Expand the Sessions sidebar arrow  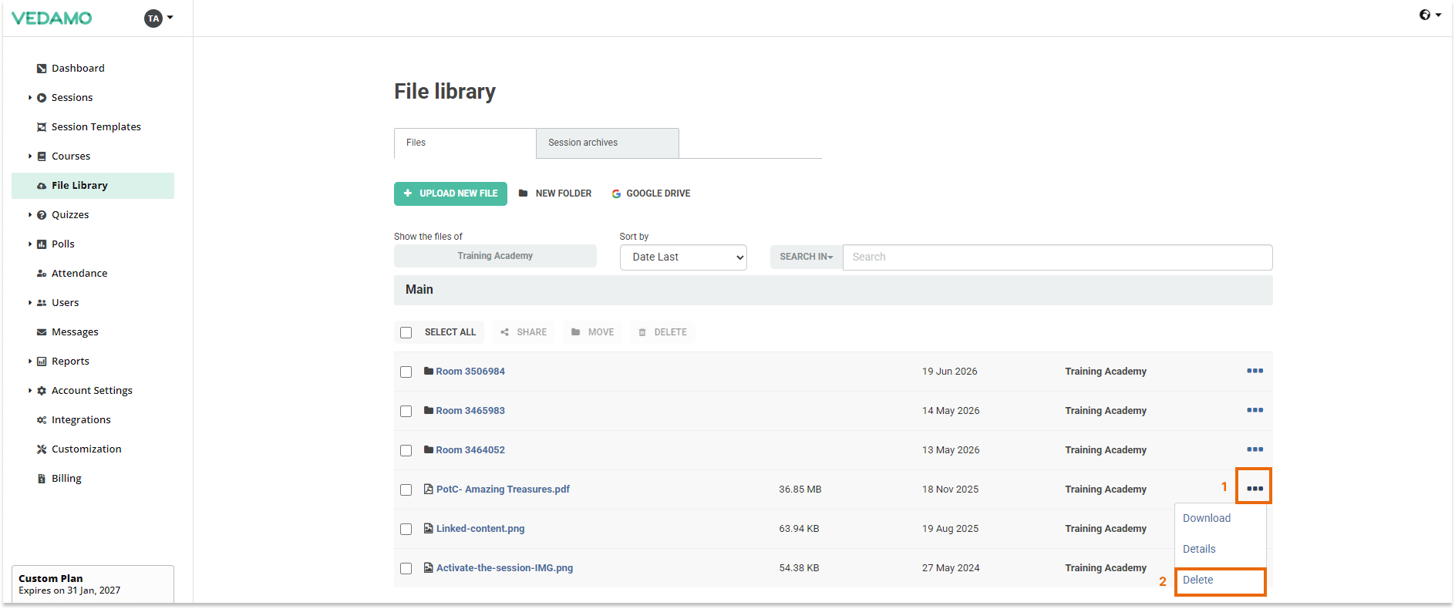[x=30, y=98]
